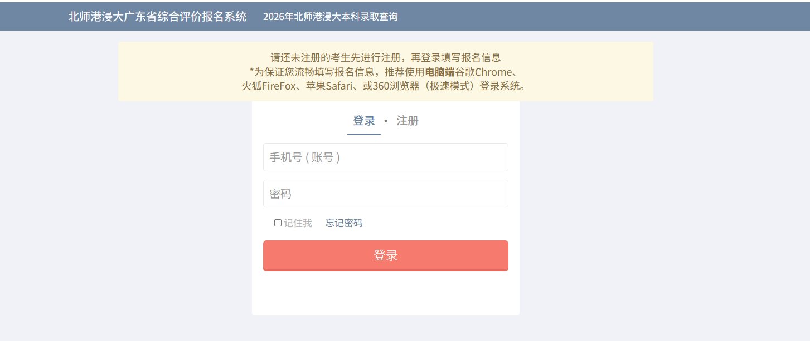Click the 北师港浸大广东省综合评价报名系统 site title
Screen dimensions: 810x341
pos(157,17)
